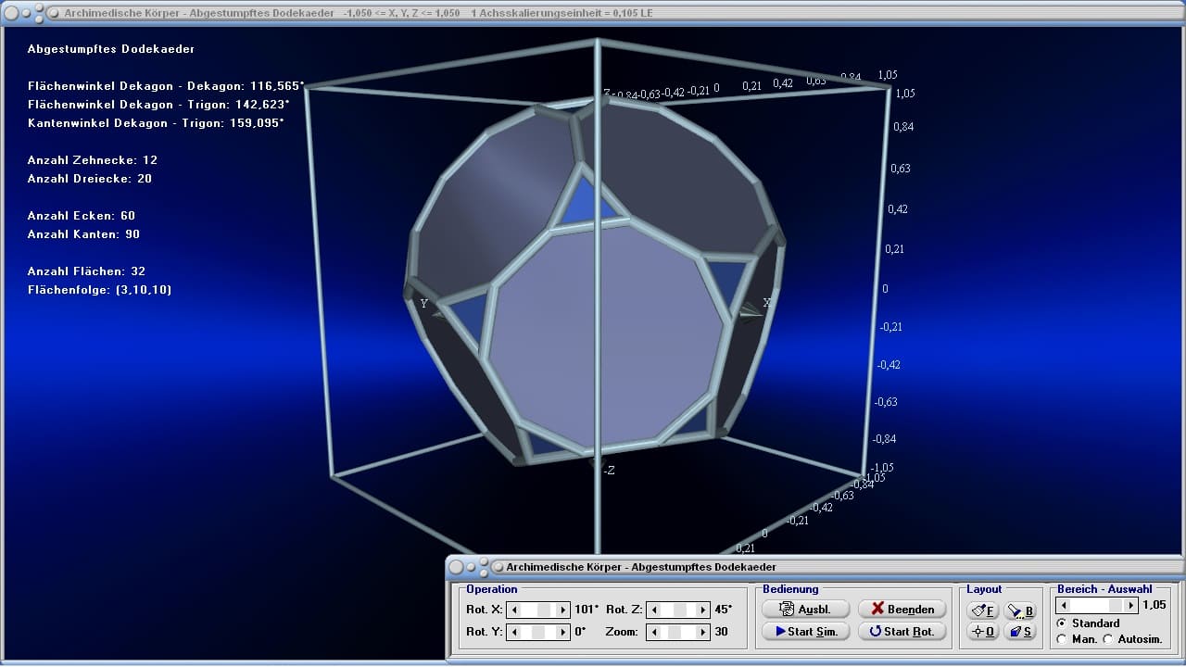Click the text 'Anzahl Zehnecke: 12'
The width and height of the screenshot is (1186, 667).
pyautogui.click(x=92, y=160)
